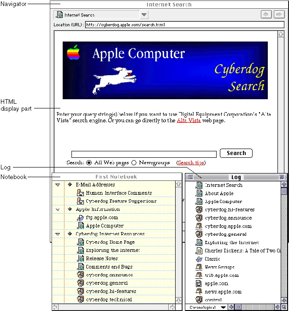Viewport: 289px width, 311px height.
Task: Collapse the Apple Information group triangle
Action: (x=58, y=209)
